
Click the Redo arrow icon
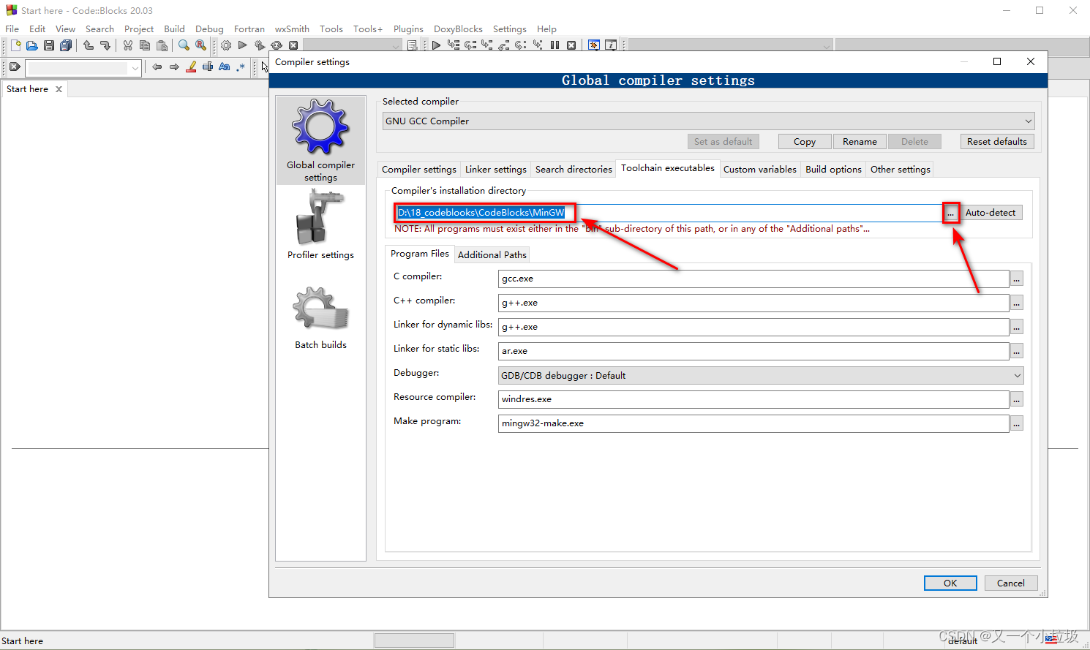point(105,45)
